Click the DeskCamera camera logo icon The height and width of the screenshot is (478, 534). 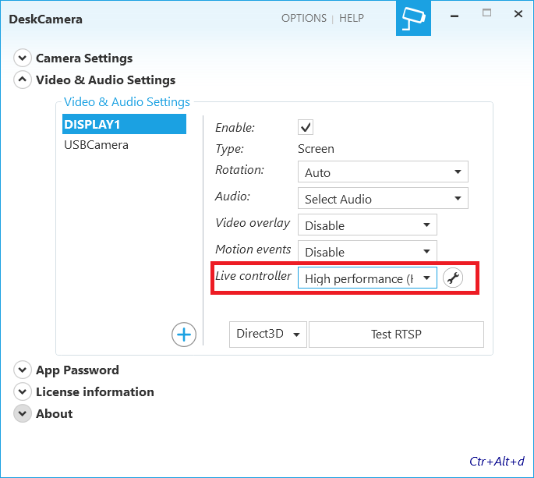click(412, 18)
